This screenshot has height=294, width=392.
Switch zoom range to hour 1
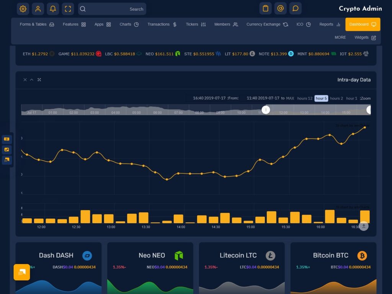[351, 98]
